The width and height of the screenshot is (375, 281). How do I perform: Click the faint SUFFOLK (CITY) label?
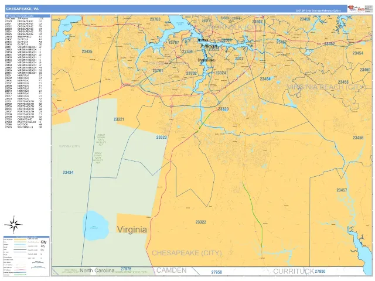(x=69, y=146)
